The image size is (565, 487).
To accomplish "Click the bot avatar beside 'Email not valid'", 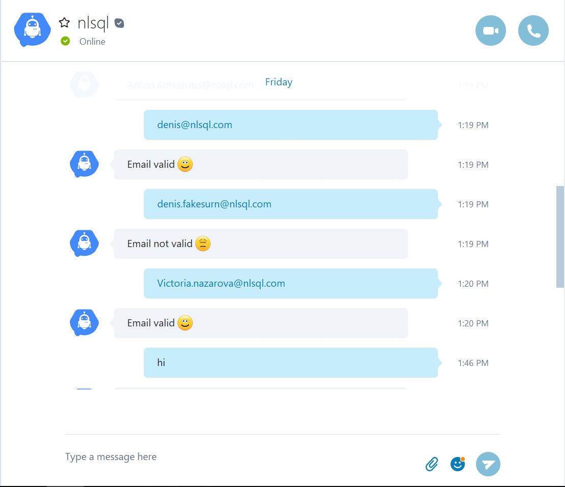I will tap(84, 243).
